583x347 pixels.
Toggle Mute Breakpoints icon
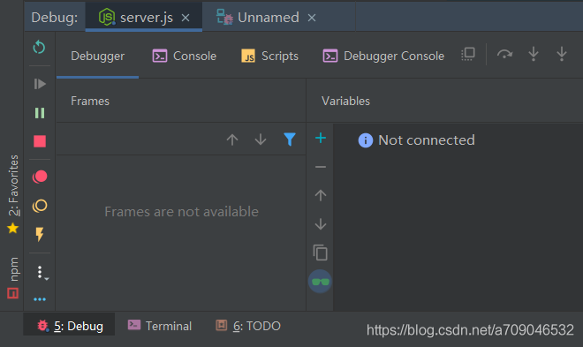40,206
